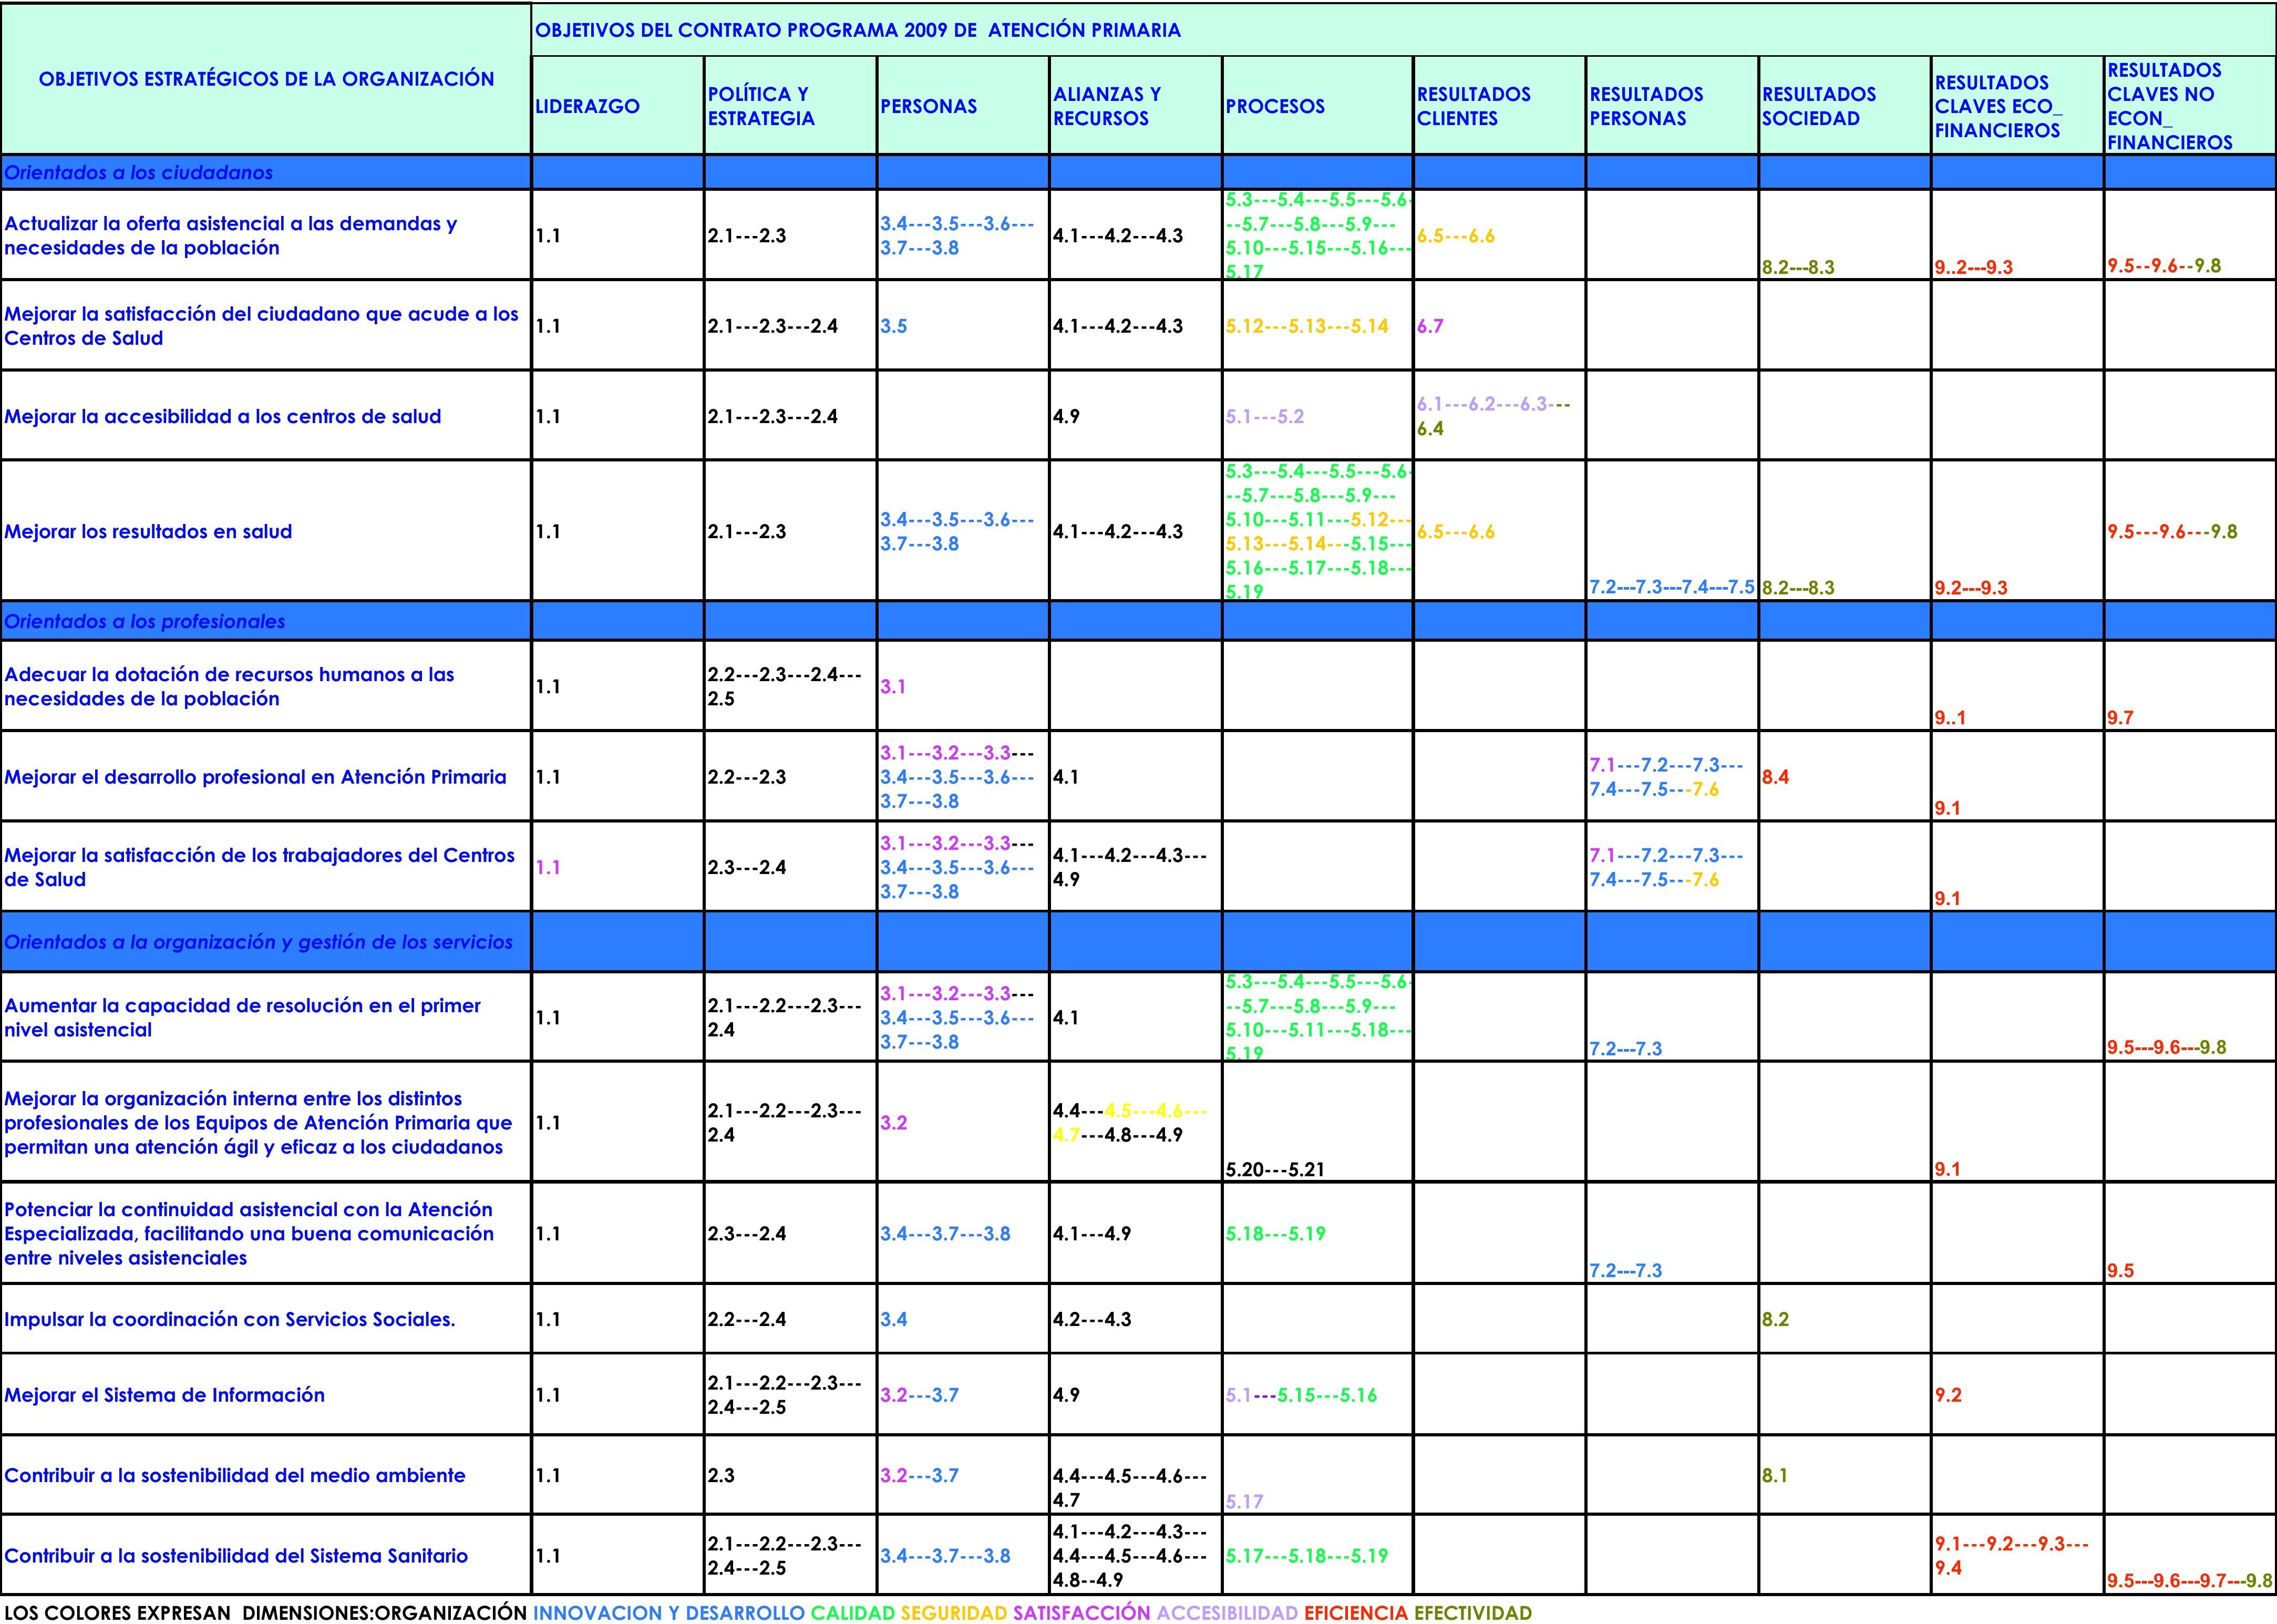This screenshot has height=1624, width=2277.
Task: Click the 'Orientados a los profesionales' section row
Action: click(x=145, y=621)
